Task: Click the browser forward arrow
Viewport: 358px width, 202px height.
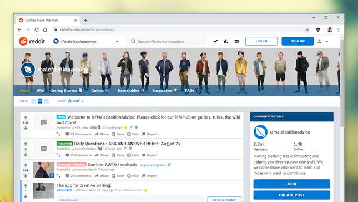Action: tap(28, 30)
